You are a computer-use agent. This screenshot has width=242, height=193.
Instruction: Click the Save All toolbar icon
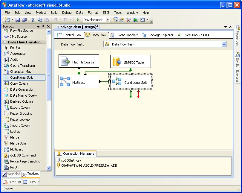click(24, 20)
